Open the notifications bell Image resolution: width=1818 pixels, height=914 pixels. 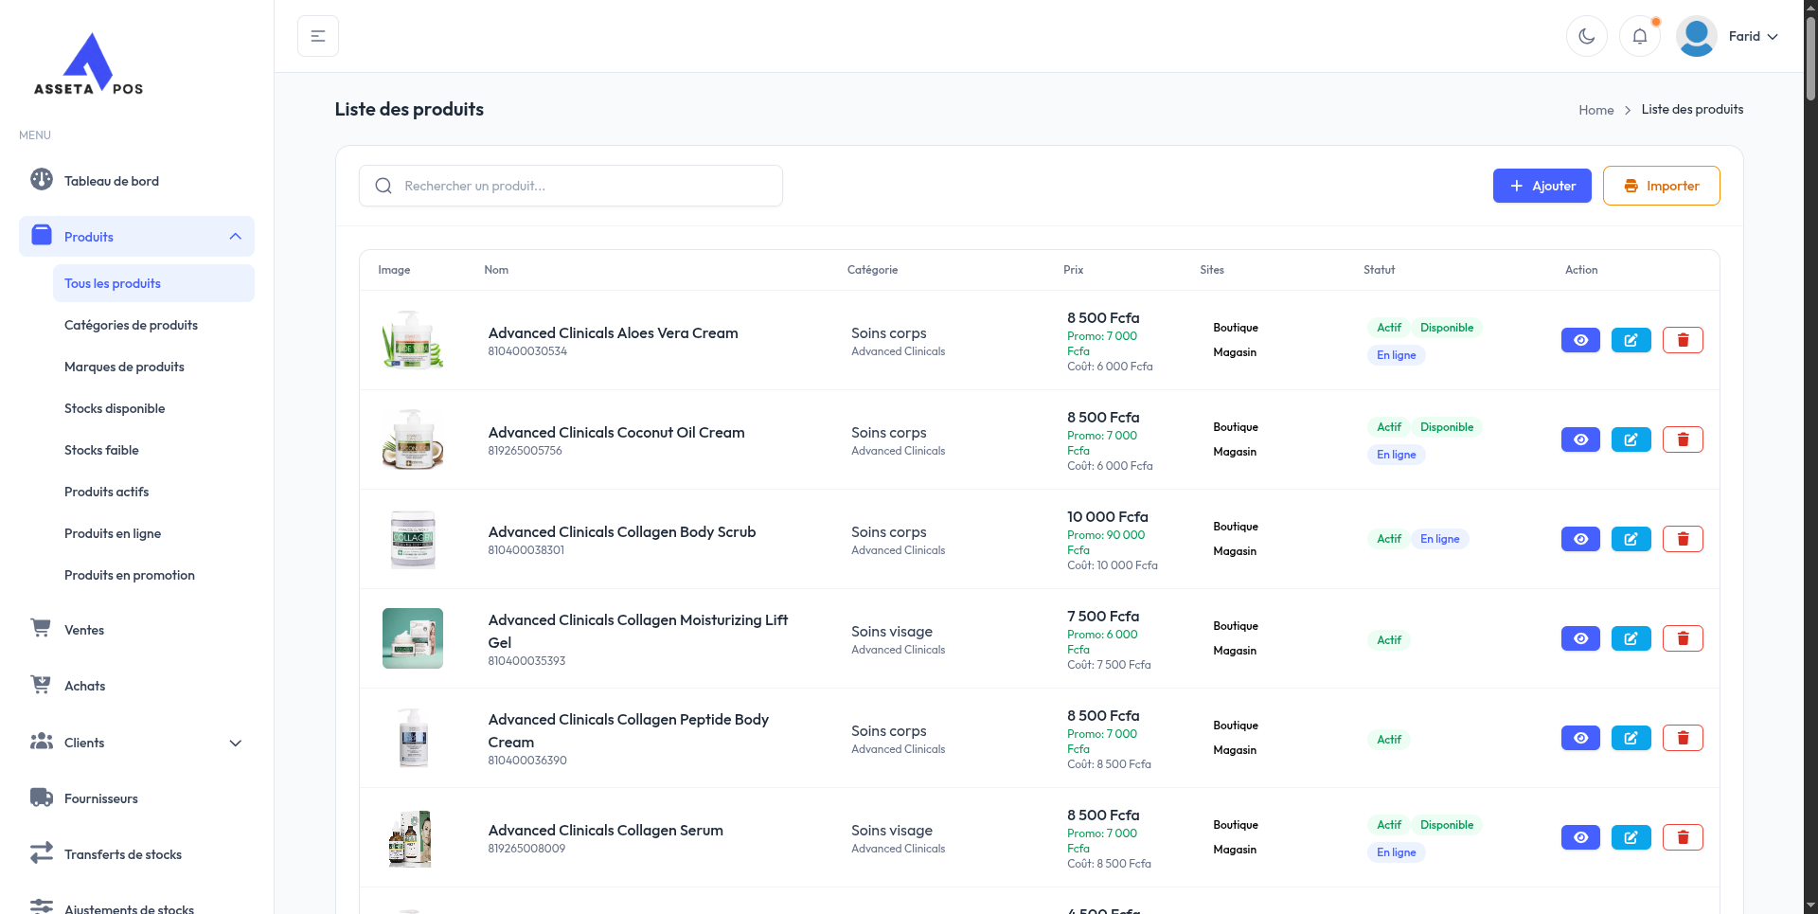(x=1639, y=36)
